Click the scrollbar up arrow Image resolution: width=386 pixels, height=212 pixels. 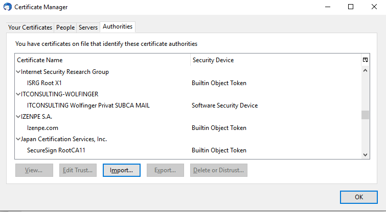click(x=366, y=71)
